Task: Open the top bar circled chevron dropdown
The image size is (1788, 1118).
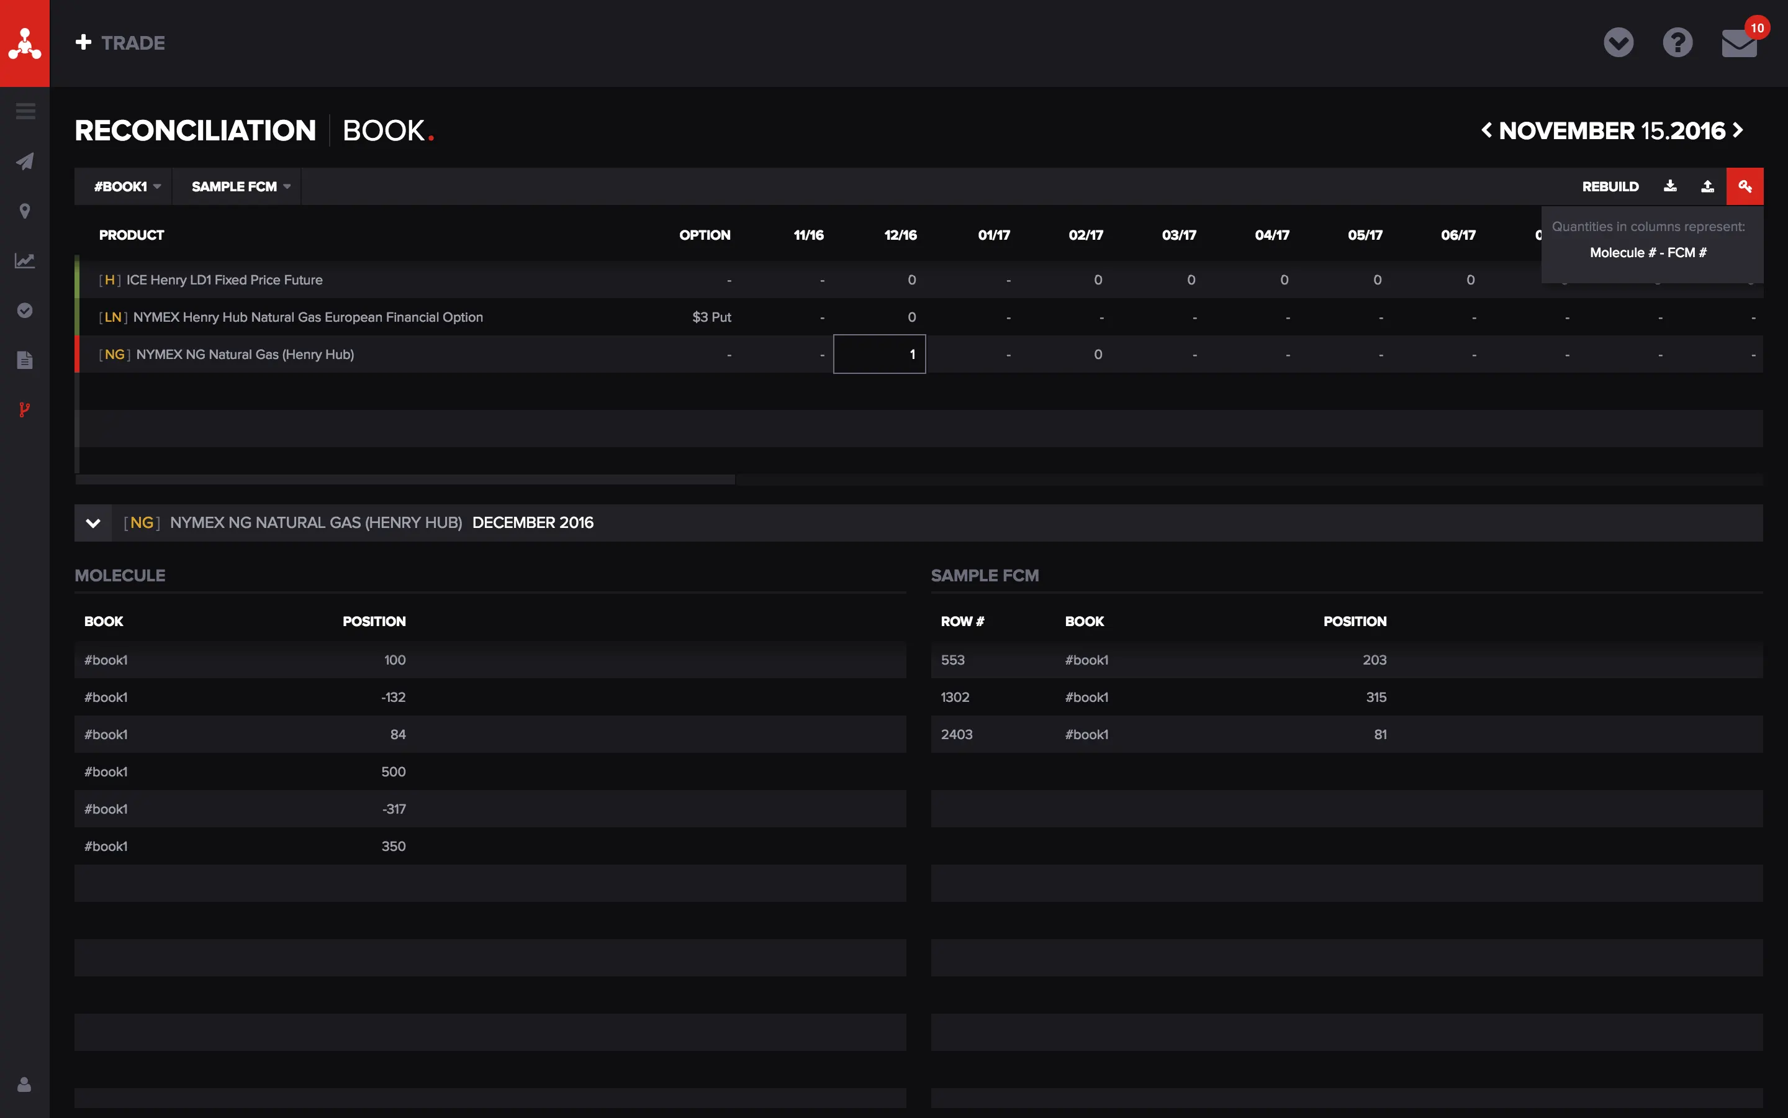Action: tap(1618, 43)
